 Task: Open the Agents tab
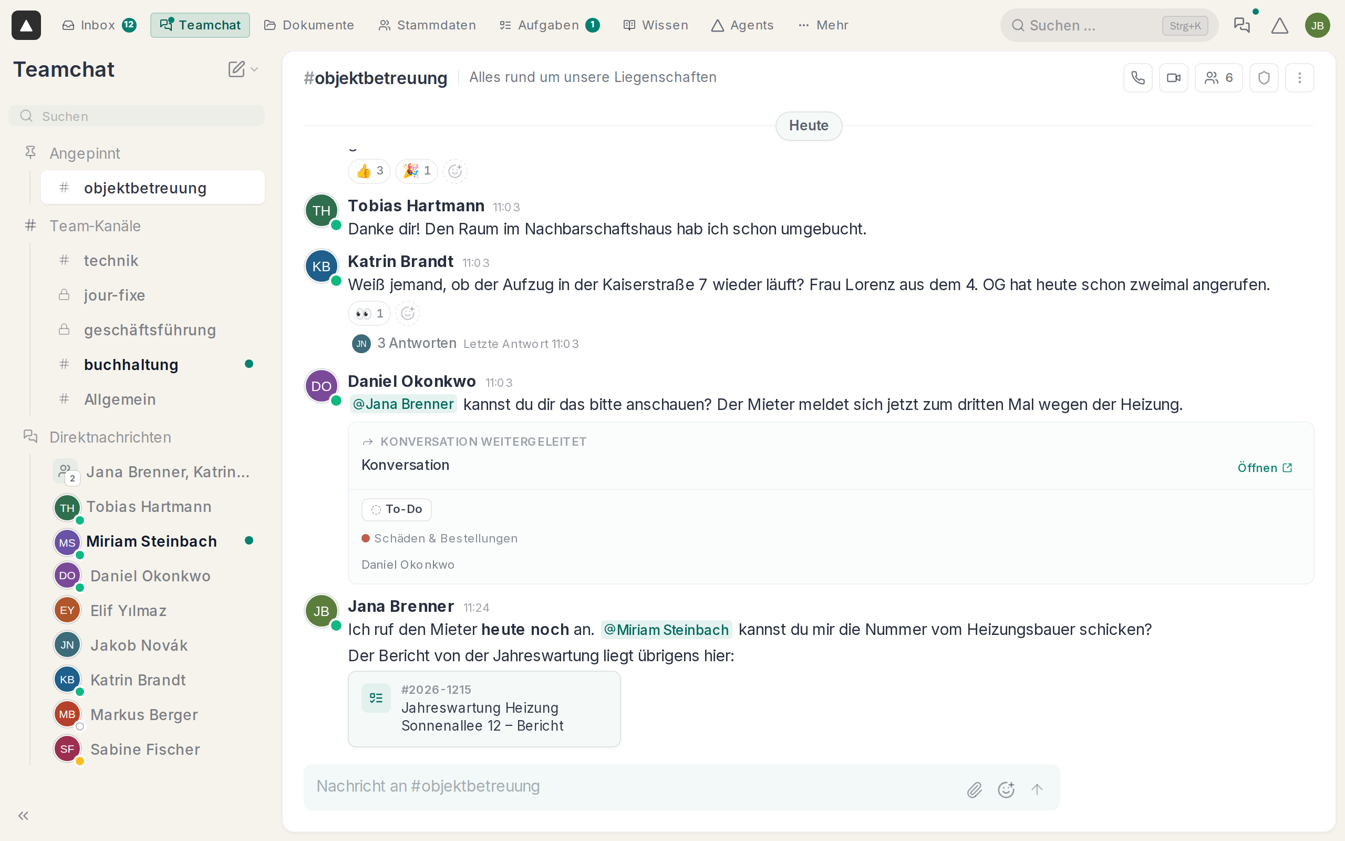click(x=742, y=25)
